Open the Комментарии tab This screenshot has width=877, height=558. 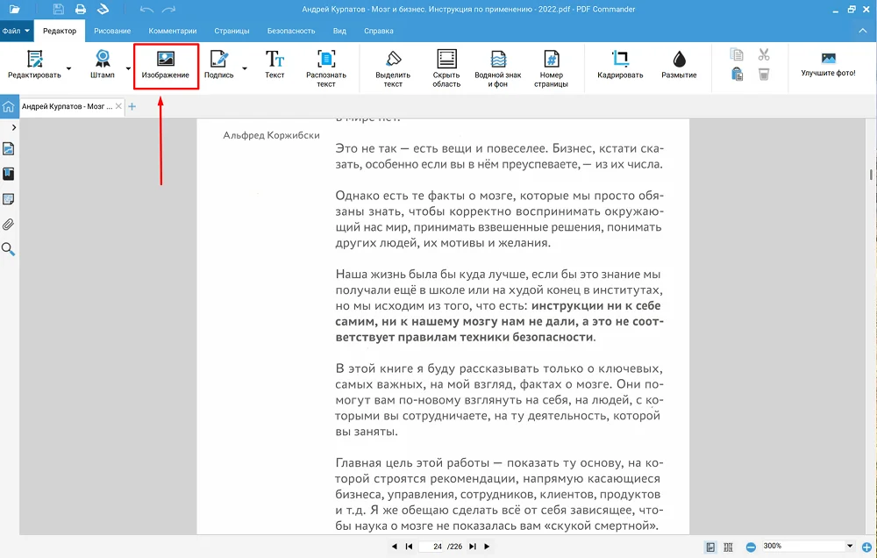[x=172, y=31]
